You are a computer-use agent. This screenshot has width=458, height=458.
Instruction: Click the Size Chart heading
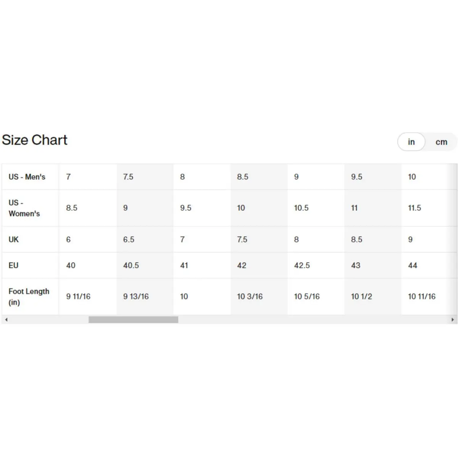coord(34,140)
